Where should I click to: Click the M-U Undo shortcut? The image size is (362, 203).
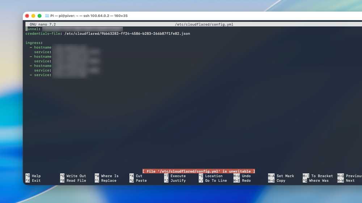tap(242, 176)
